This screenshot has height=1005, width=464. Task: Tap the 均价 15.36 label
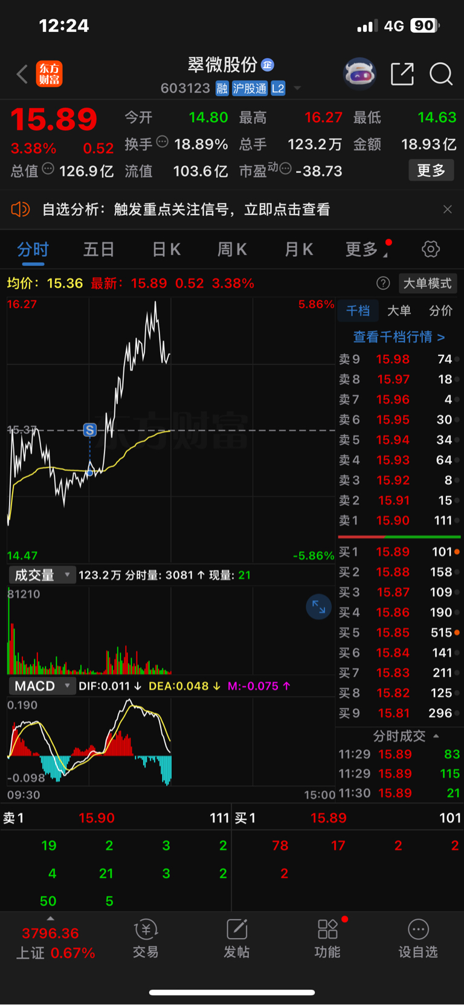pyautogui.click(x=45, y=283)
